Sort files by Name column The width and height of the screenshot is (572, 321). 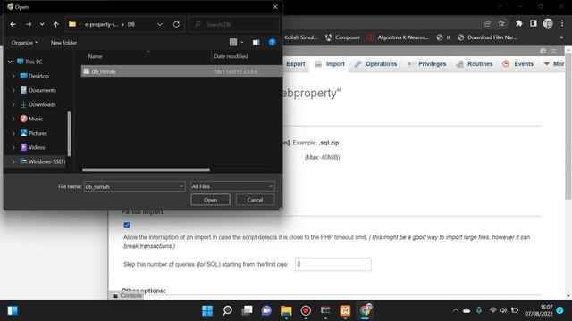point(96,56)
